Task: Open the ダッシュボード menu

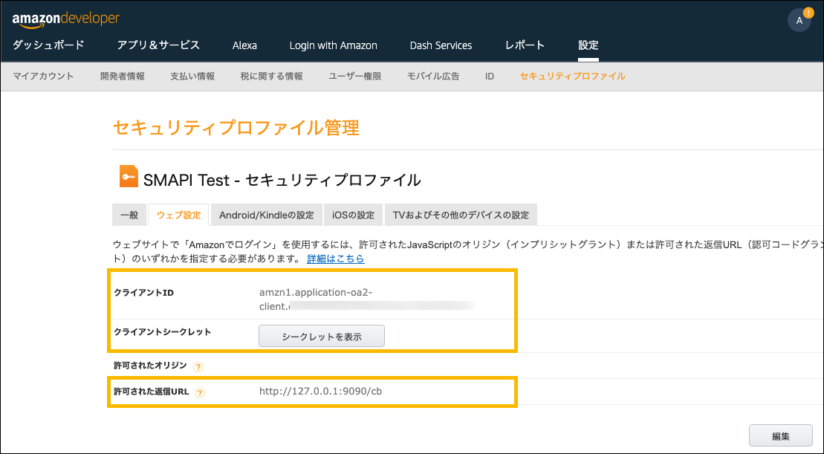Action: point(48,45)
